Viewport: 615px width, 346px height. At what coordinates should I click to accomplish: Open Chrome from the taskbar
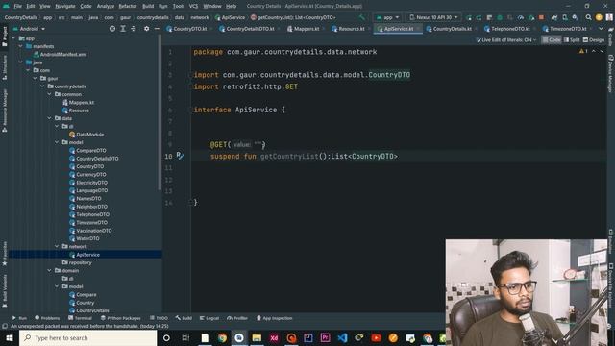click(x=222, y=337)
